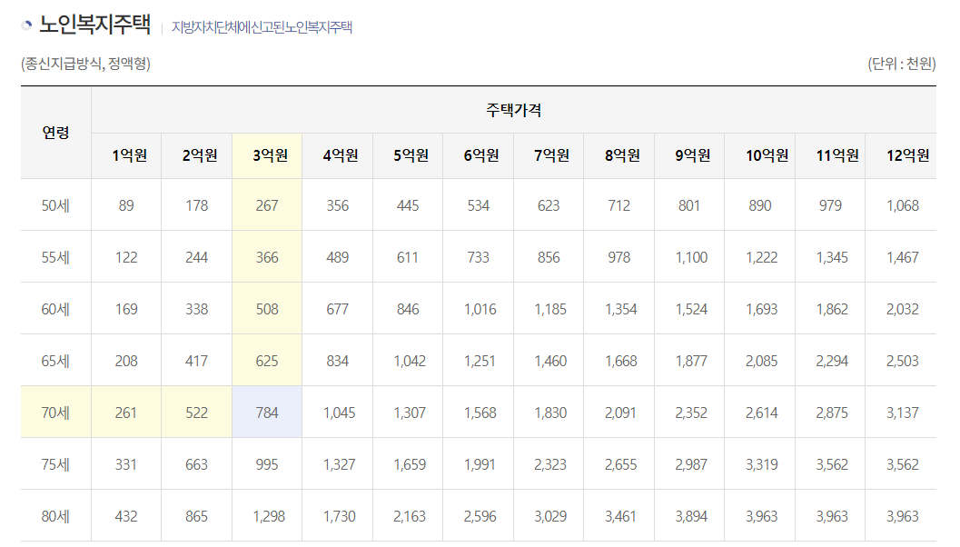The image size is (960, 547).
Task: Click cell 1,877 in the 65세 row
Action: tap(689, 361)
